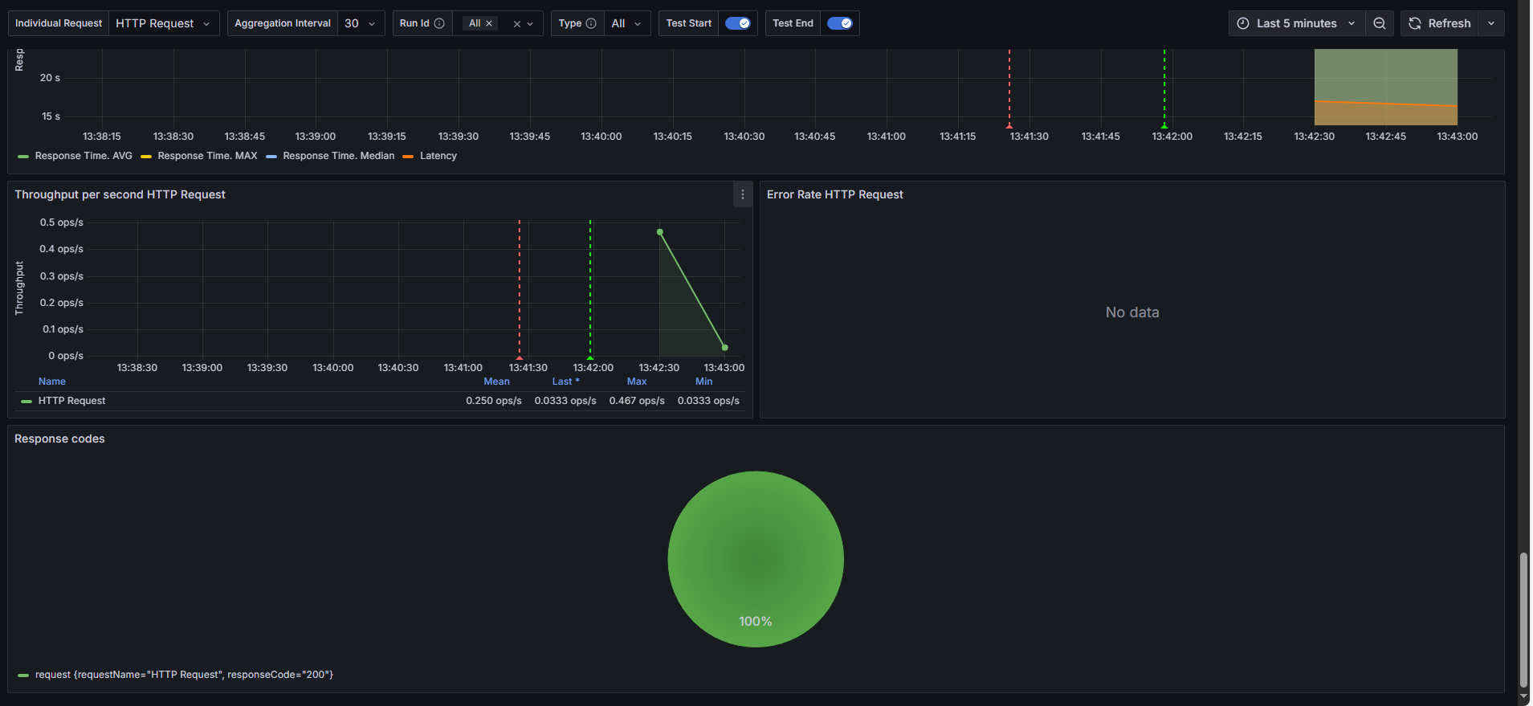The height and width of the screenshot is (706, 1533).
Task: Clear all Run Id selections
Action: point(516,24)
